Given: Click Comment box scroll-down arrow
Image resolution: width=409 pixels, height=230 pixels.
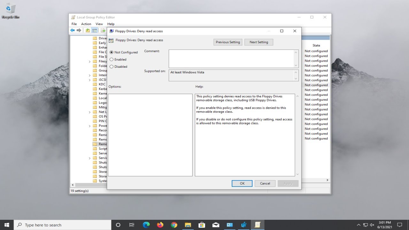Looking at the screenshot, I should point(296,65).
